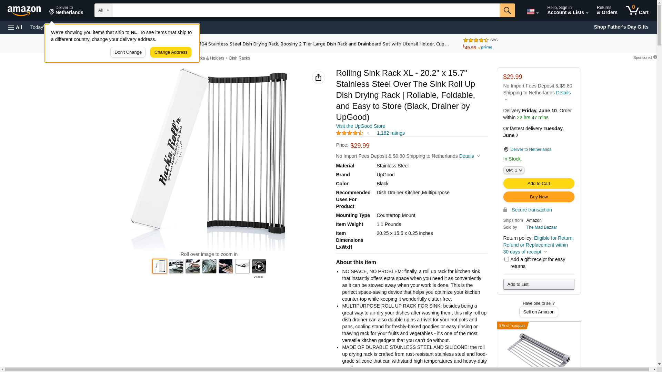Check the gift receipt checkbox
The image size is (662, 372).
coord(506,259)
